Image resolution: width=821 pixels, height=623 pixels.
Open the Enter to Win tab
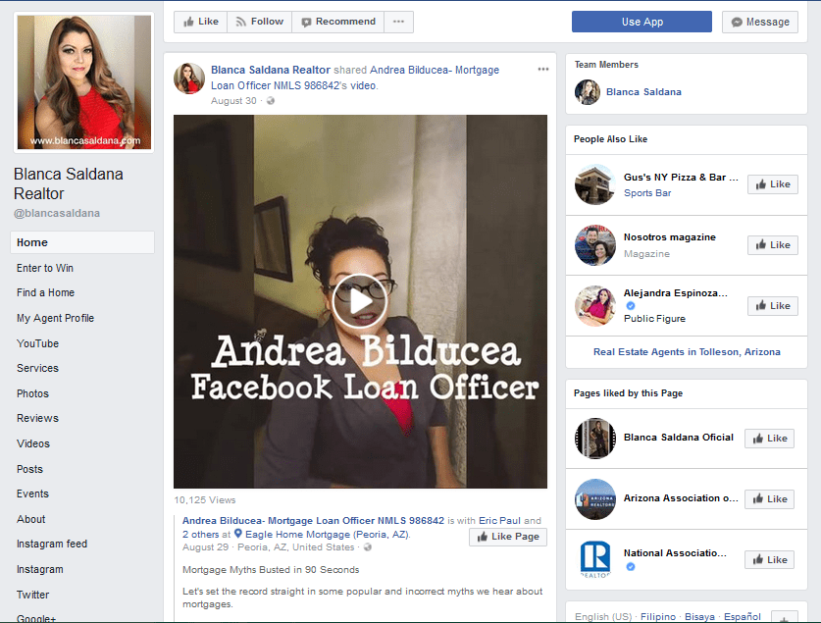tap(45, 268)
